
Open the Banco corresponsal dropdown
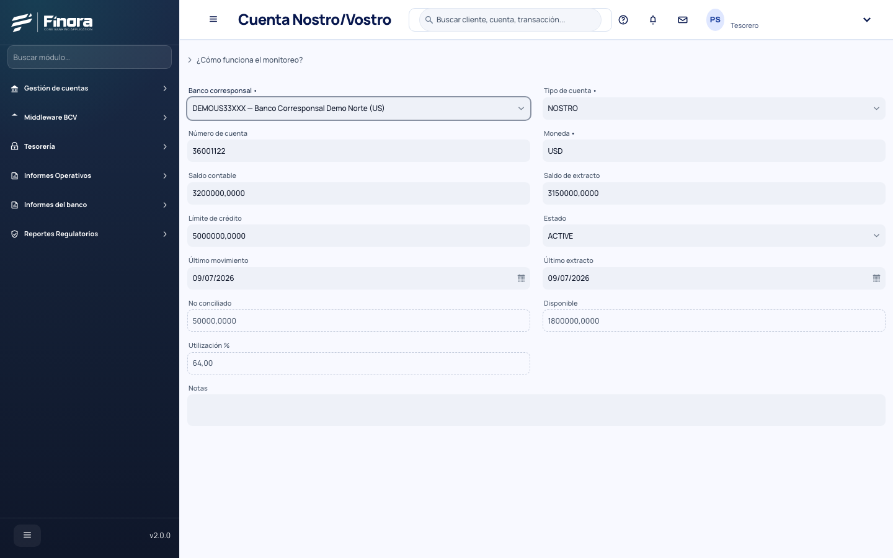point(359,108)
